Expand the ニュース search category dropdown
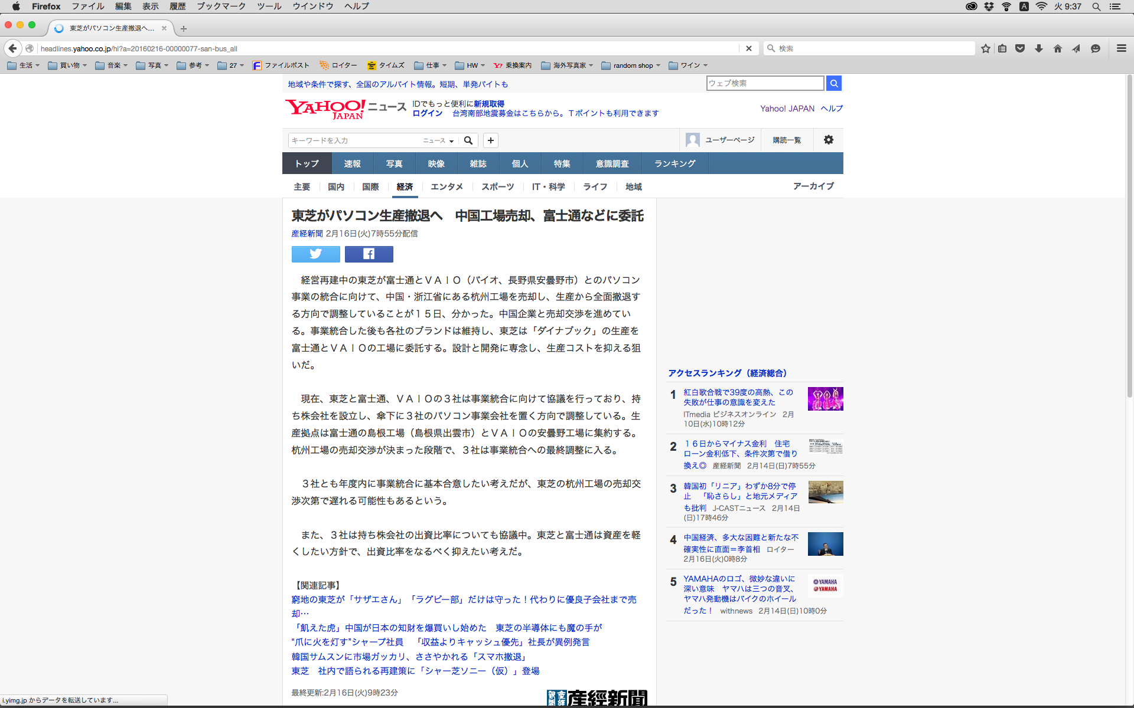 click(438, 140)
